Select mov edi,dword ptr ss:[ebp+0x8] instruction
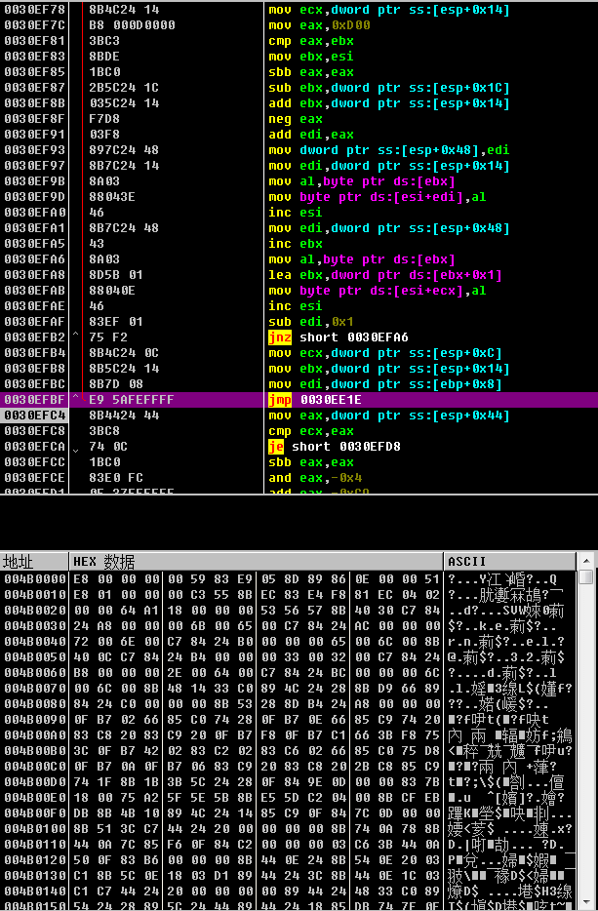 (384, 384)
